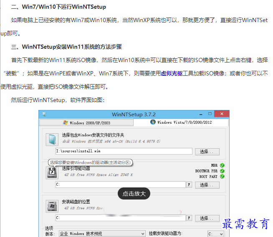Viewport: 273px width, 237px height.
Task: Click the label 安装磁盘的位置
Action: tap(76, 202)
